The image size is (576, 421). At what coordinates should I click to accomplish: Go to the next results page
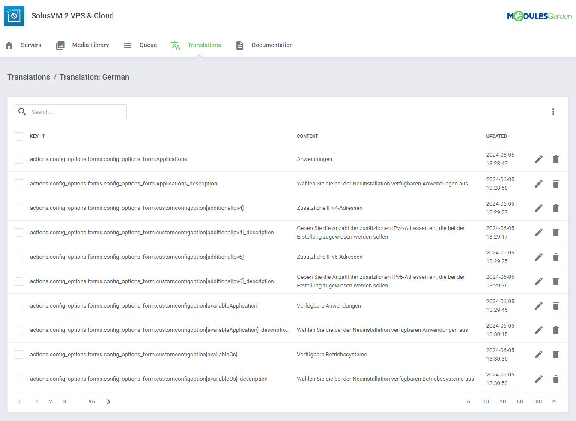(x=108, y=401)
